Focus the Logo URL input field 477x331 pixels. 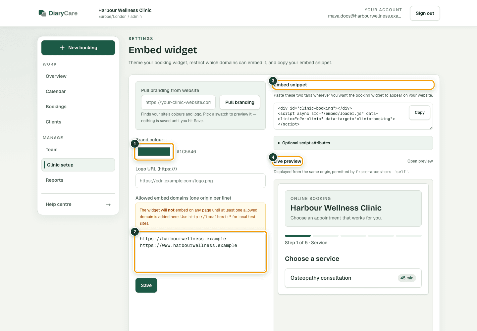[200, 181]
